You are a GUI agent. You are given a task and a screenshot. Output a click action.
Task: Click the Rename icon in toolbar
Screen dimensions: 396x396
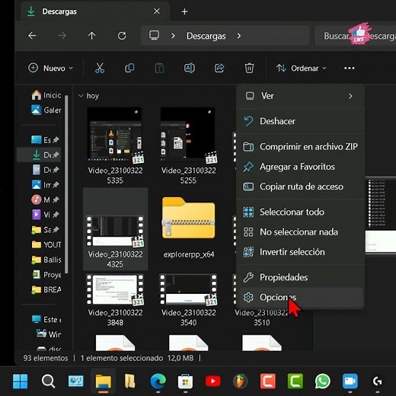pos(190,68)
